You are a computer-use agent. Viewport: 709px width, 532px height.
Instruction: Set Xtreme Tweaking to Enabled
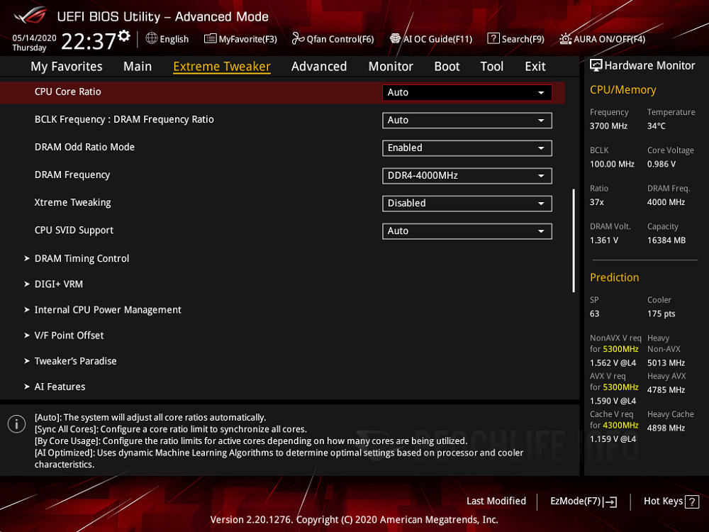tap(467, 204)
